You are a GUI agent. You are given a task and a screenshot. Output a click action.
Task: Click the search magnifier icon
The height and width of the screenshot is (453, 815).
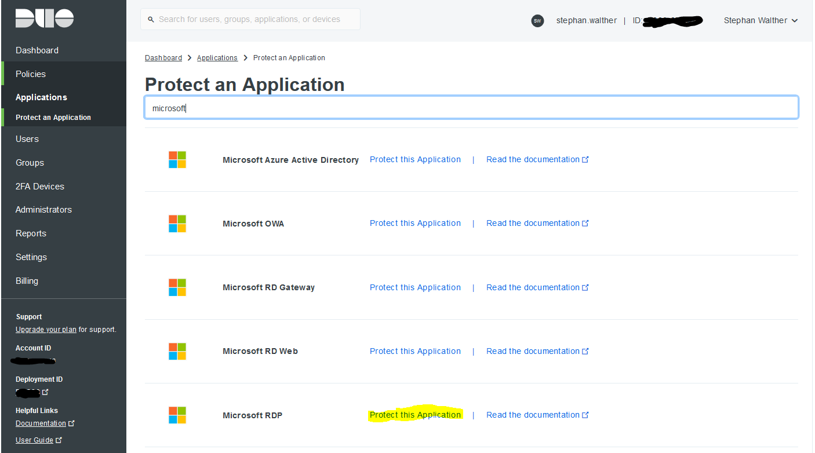tap(152, 20)
